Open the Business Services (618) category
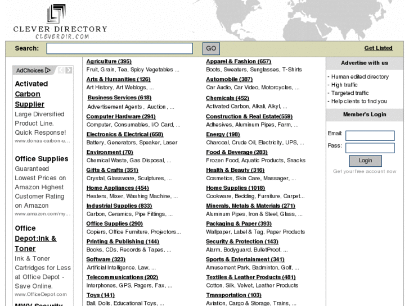Viewport: 409px width, 306px height. point(119,98)
